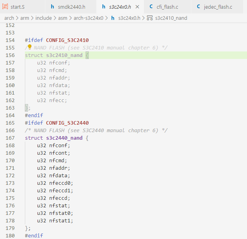The height and width of the screenshot is (239, 247).
Task: Switch to jedec_flash.c tab
Action: (x=217, y=7)
